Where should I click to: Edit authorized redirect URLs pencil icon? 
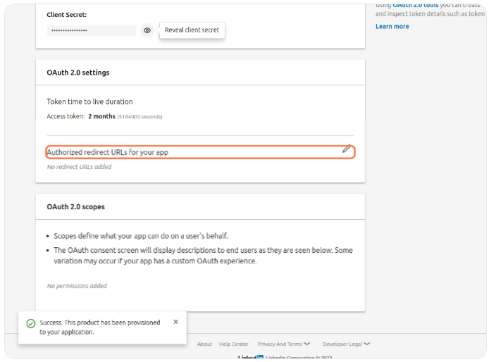pos(347,149)
